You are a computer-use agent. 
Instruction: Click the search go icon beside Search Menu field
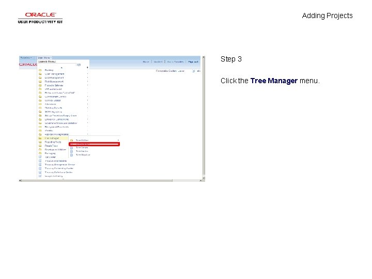(x=79, y=65)
